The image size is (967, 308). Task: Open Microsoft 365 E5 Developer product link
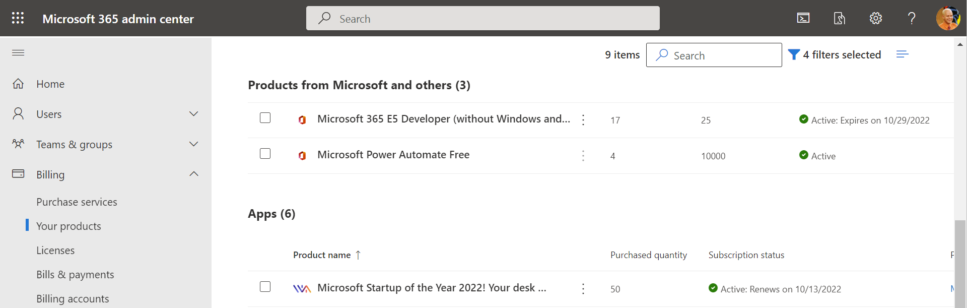pyautogui.click(x=444, y=119)
